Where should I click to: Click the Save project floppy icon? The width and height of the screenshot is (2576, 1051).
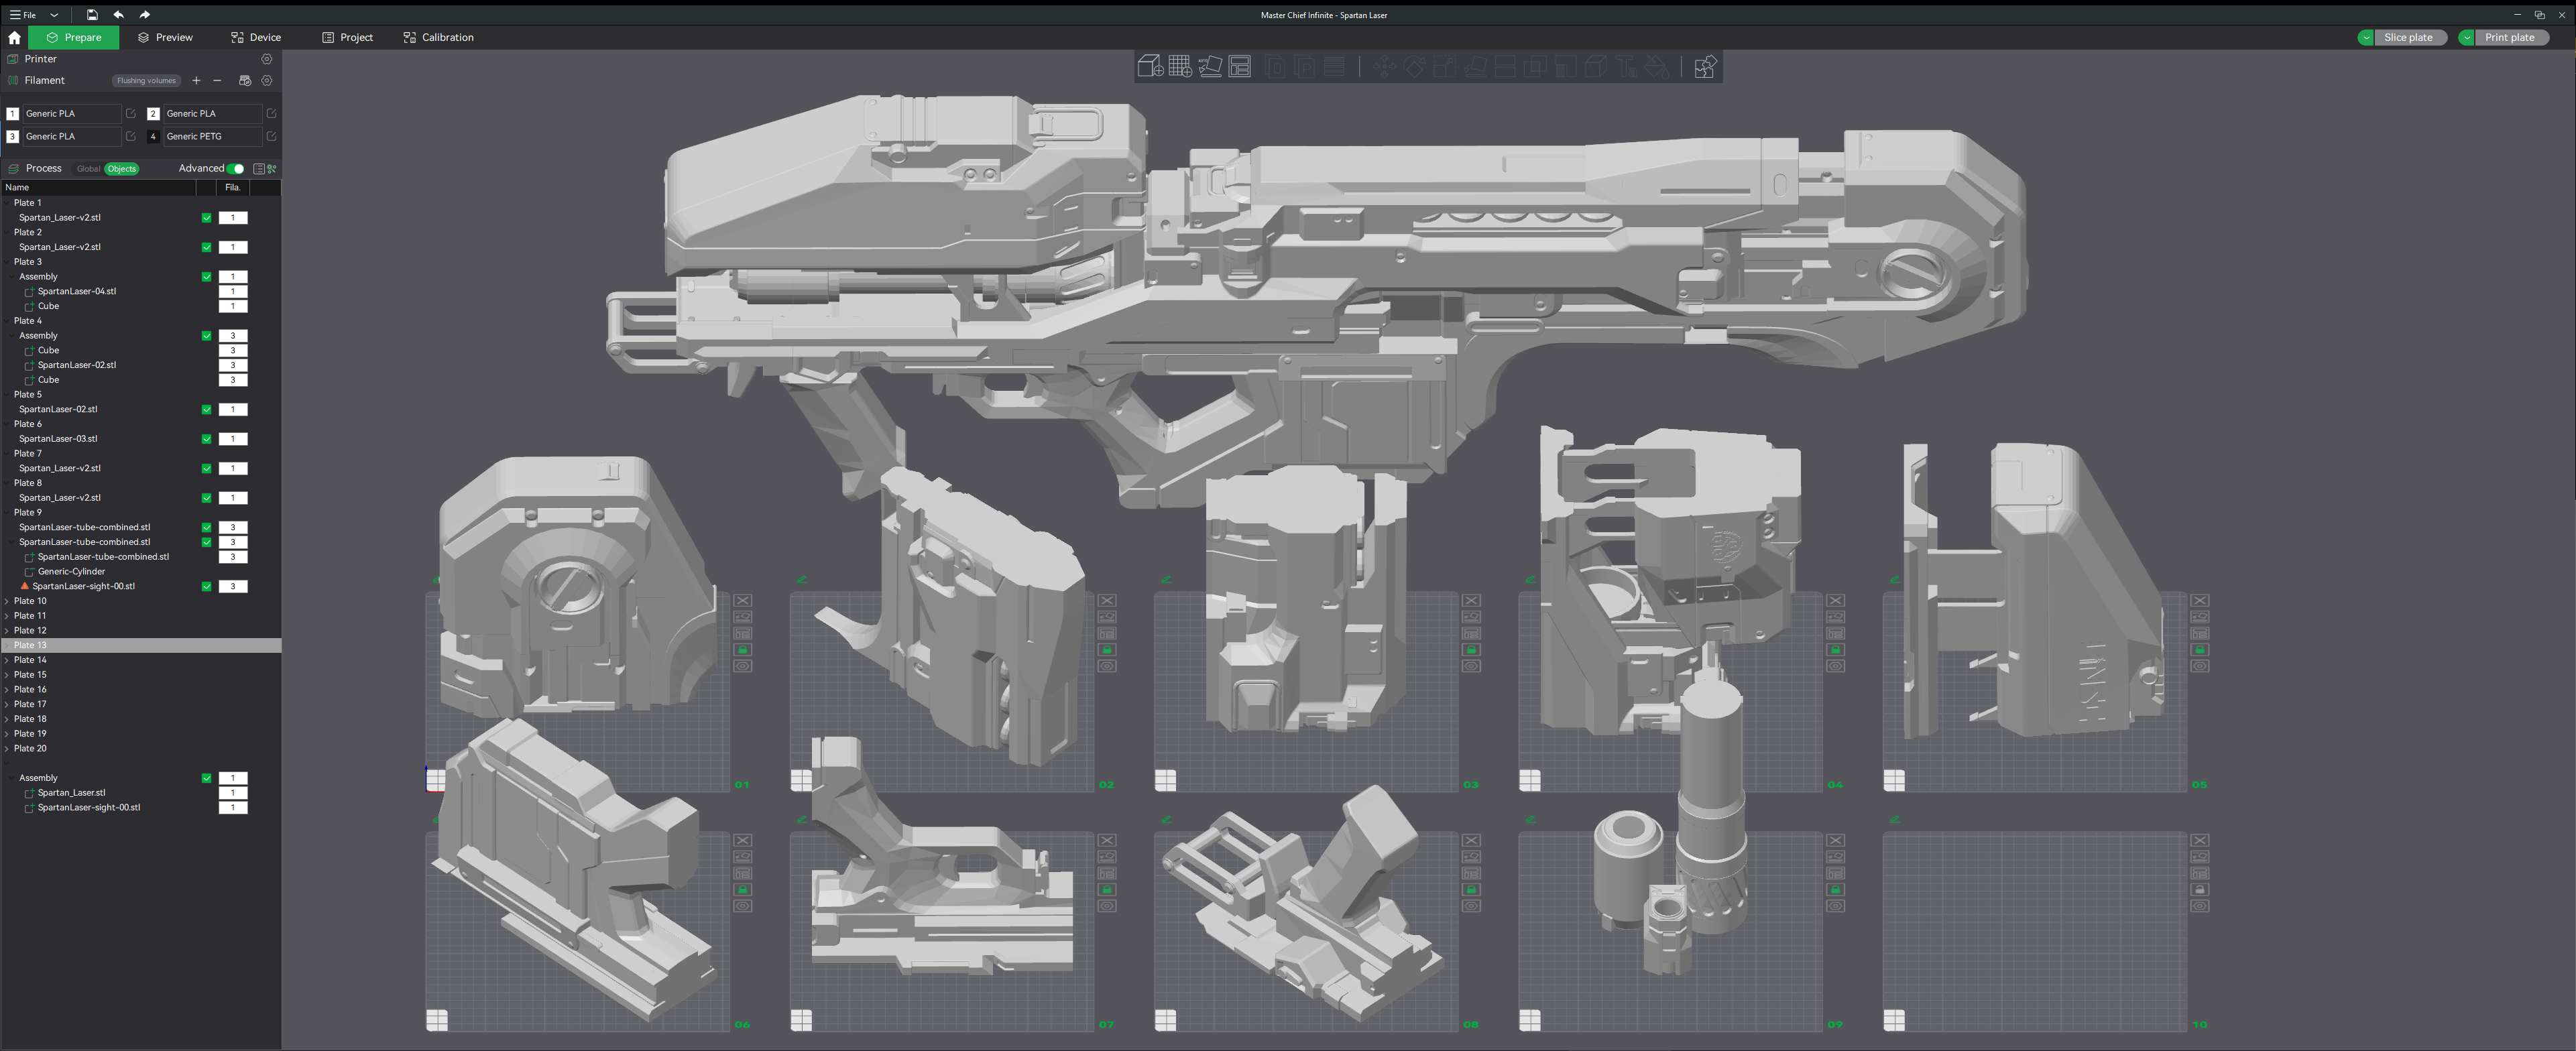point(92,15)
